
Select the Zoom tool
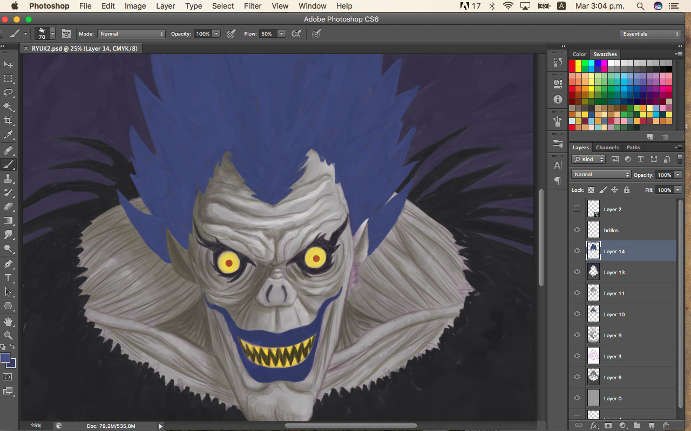9,336
